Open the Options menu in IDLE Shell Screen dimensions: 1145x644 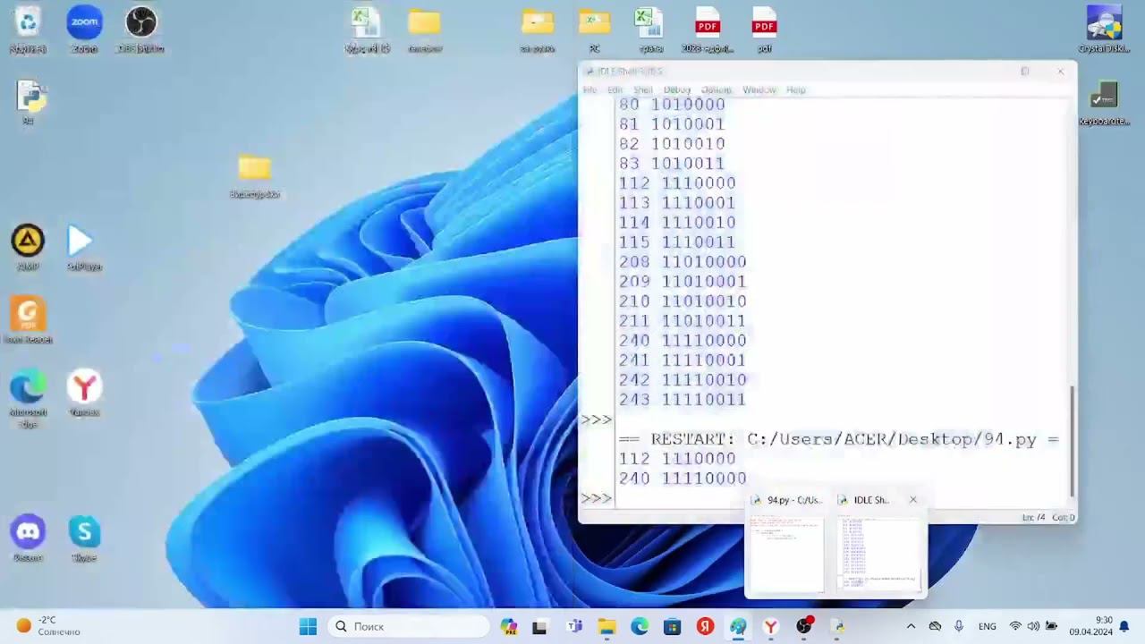tap(716, 89)
